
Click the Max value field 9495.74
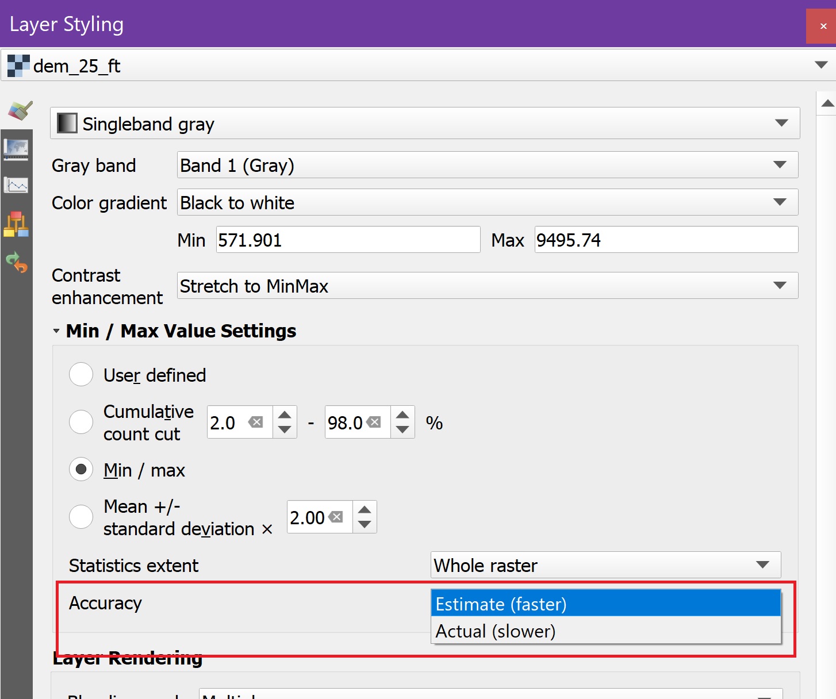[x=666, y=240]
